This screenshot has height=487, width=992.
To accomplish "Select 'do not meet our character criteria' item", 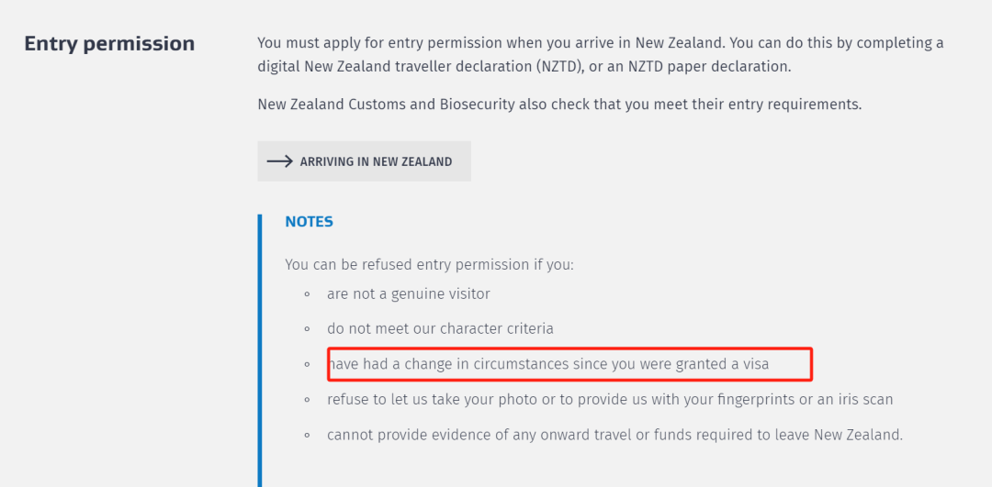I will pos(440,328).
